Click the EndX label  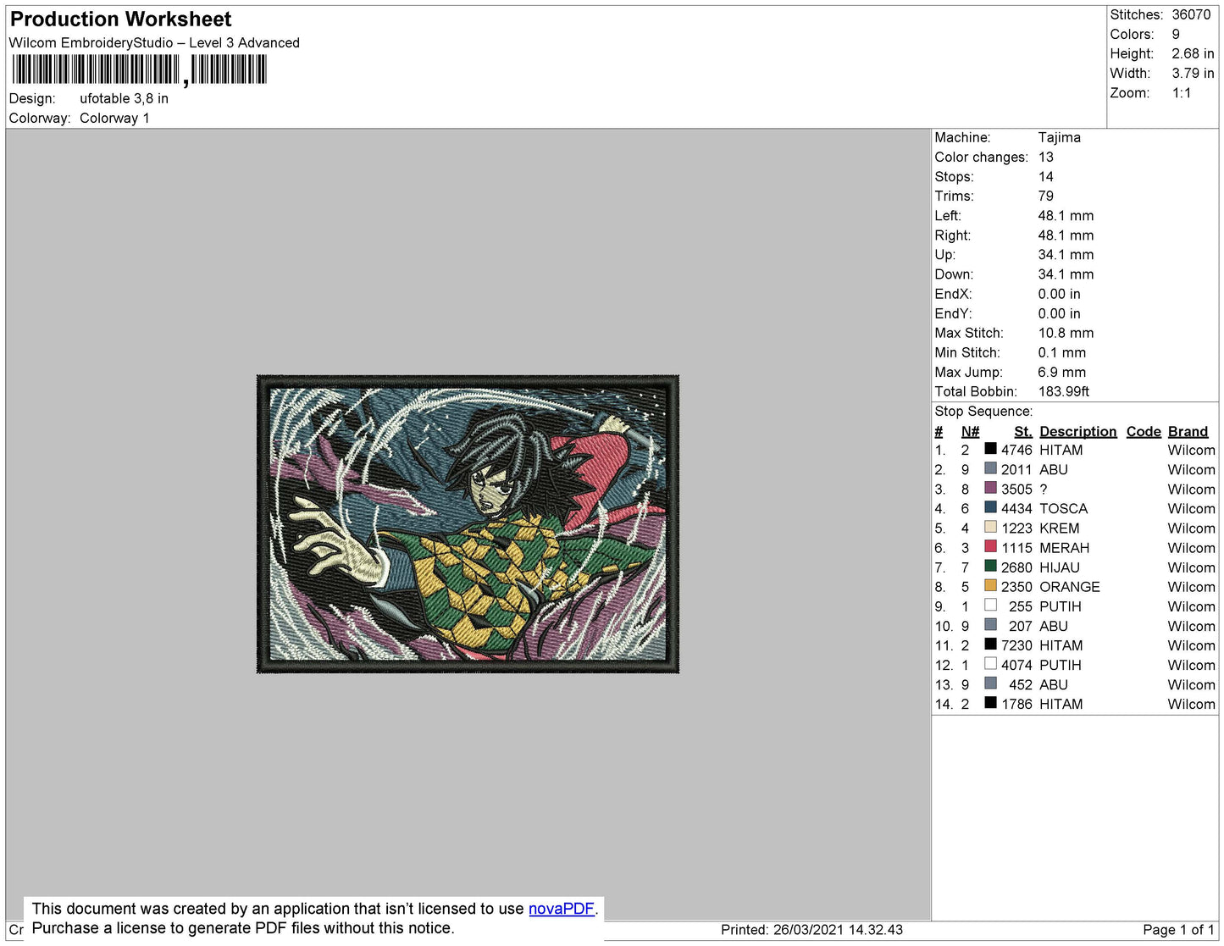[953, 294]
